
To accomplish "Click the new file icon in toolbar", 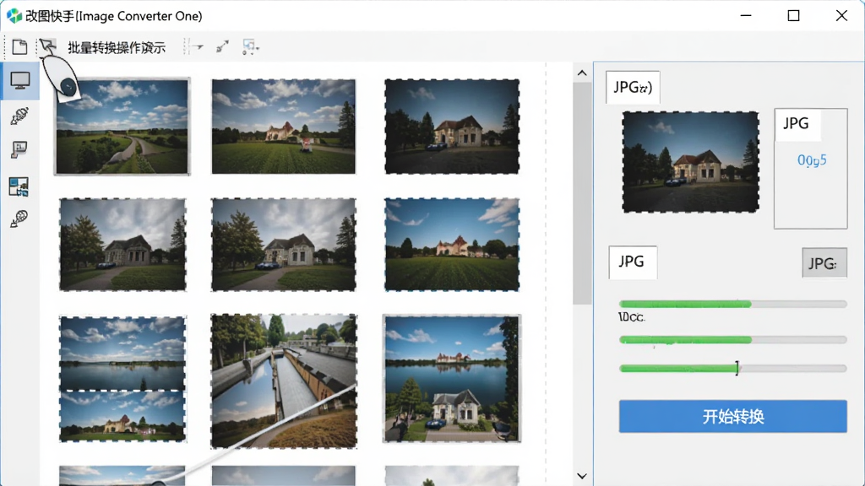I will click(x=20, y=47).
